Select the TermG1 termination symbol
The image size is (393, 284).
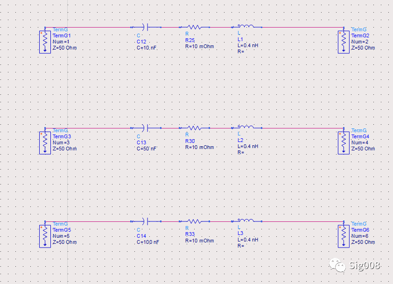pyautogui.click(x=45, y=42)
